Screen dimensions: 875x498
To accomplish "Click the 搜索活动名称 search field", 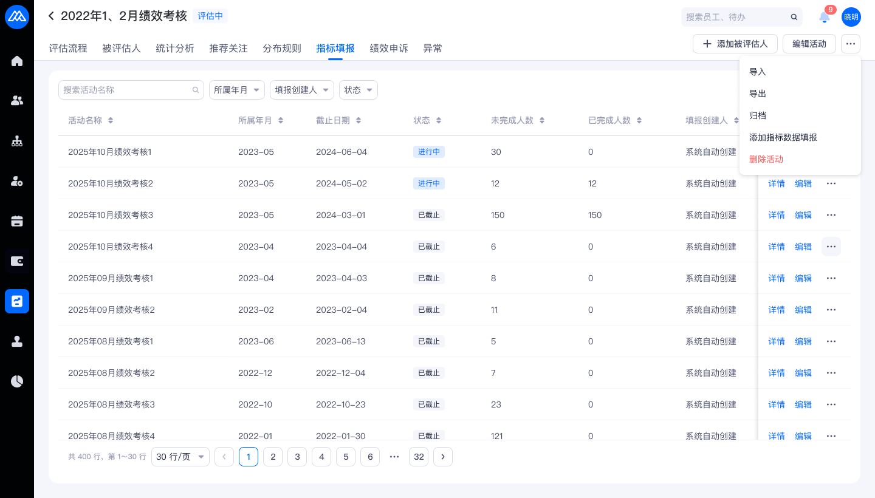I will click(x=126, y=90).
